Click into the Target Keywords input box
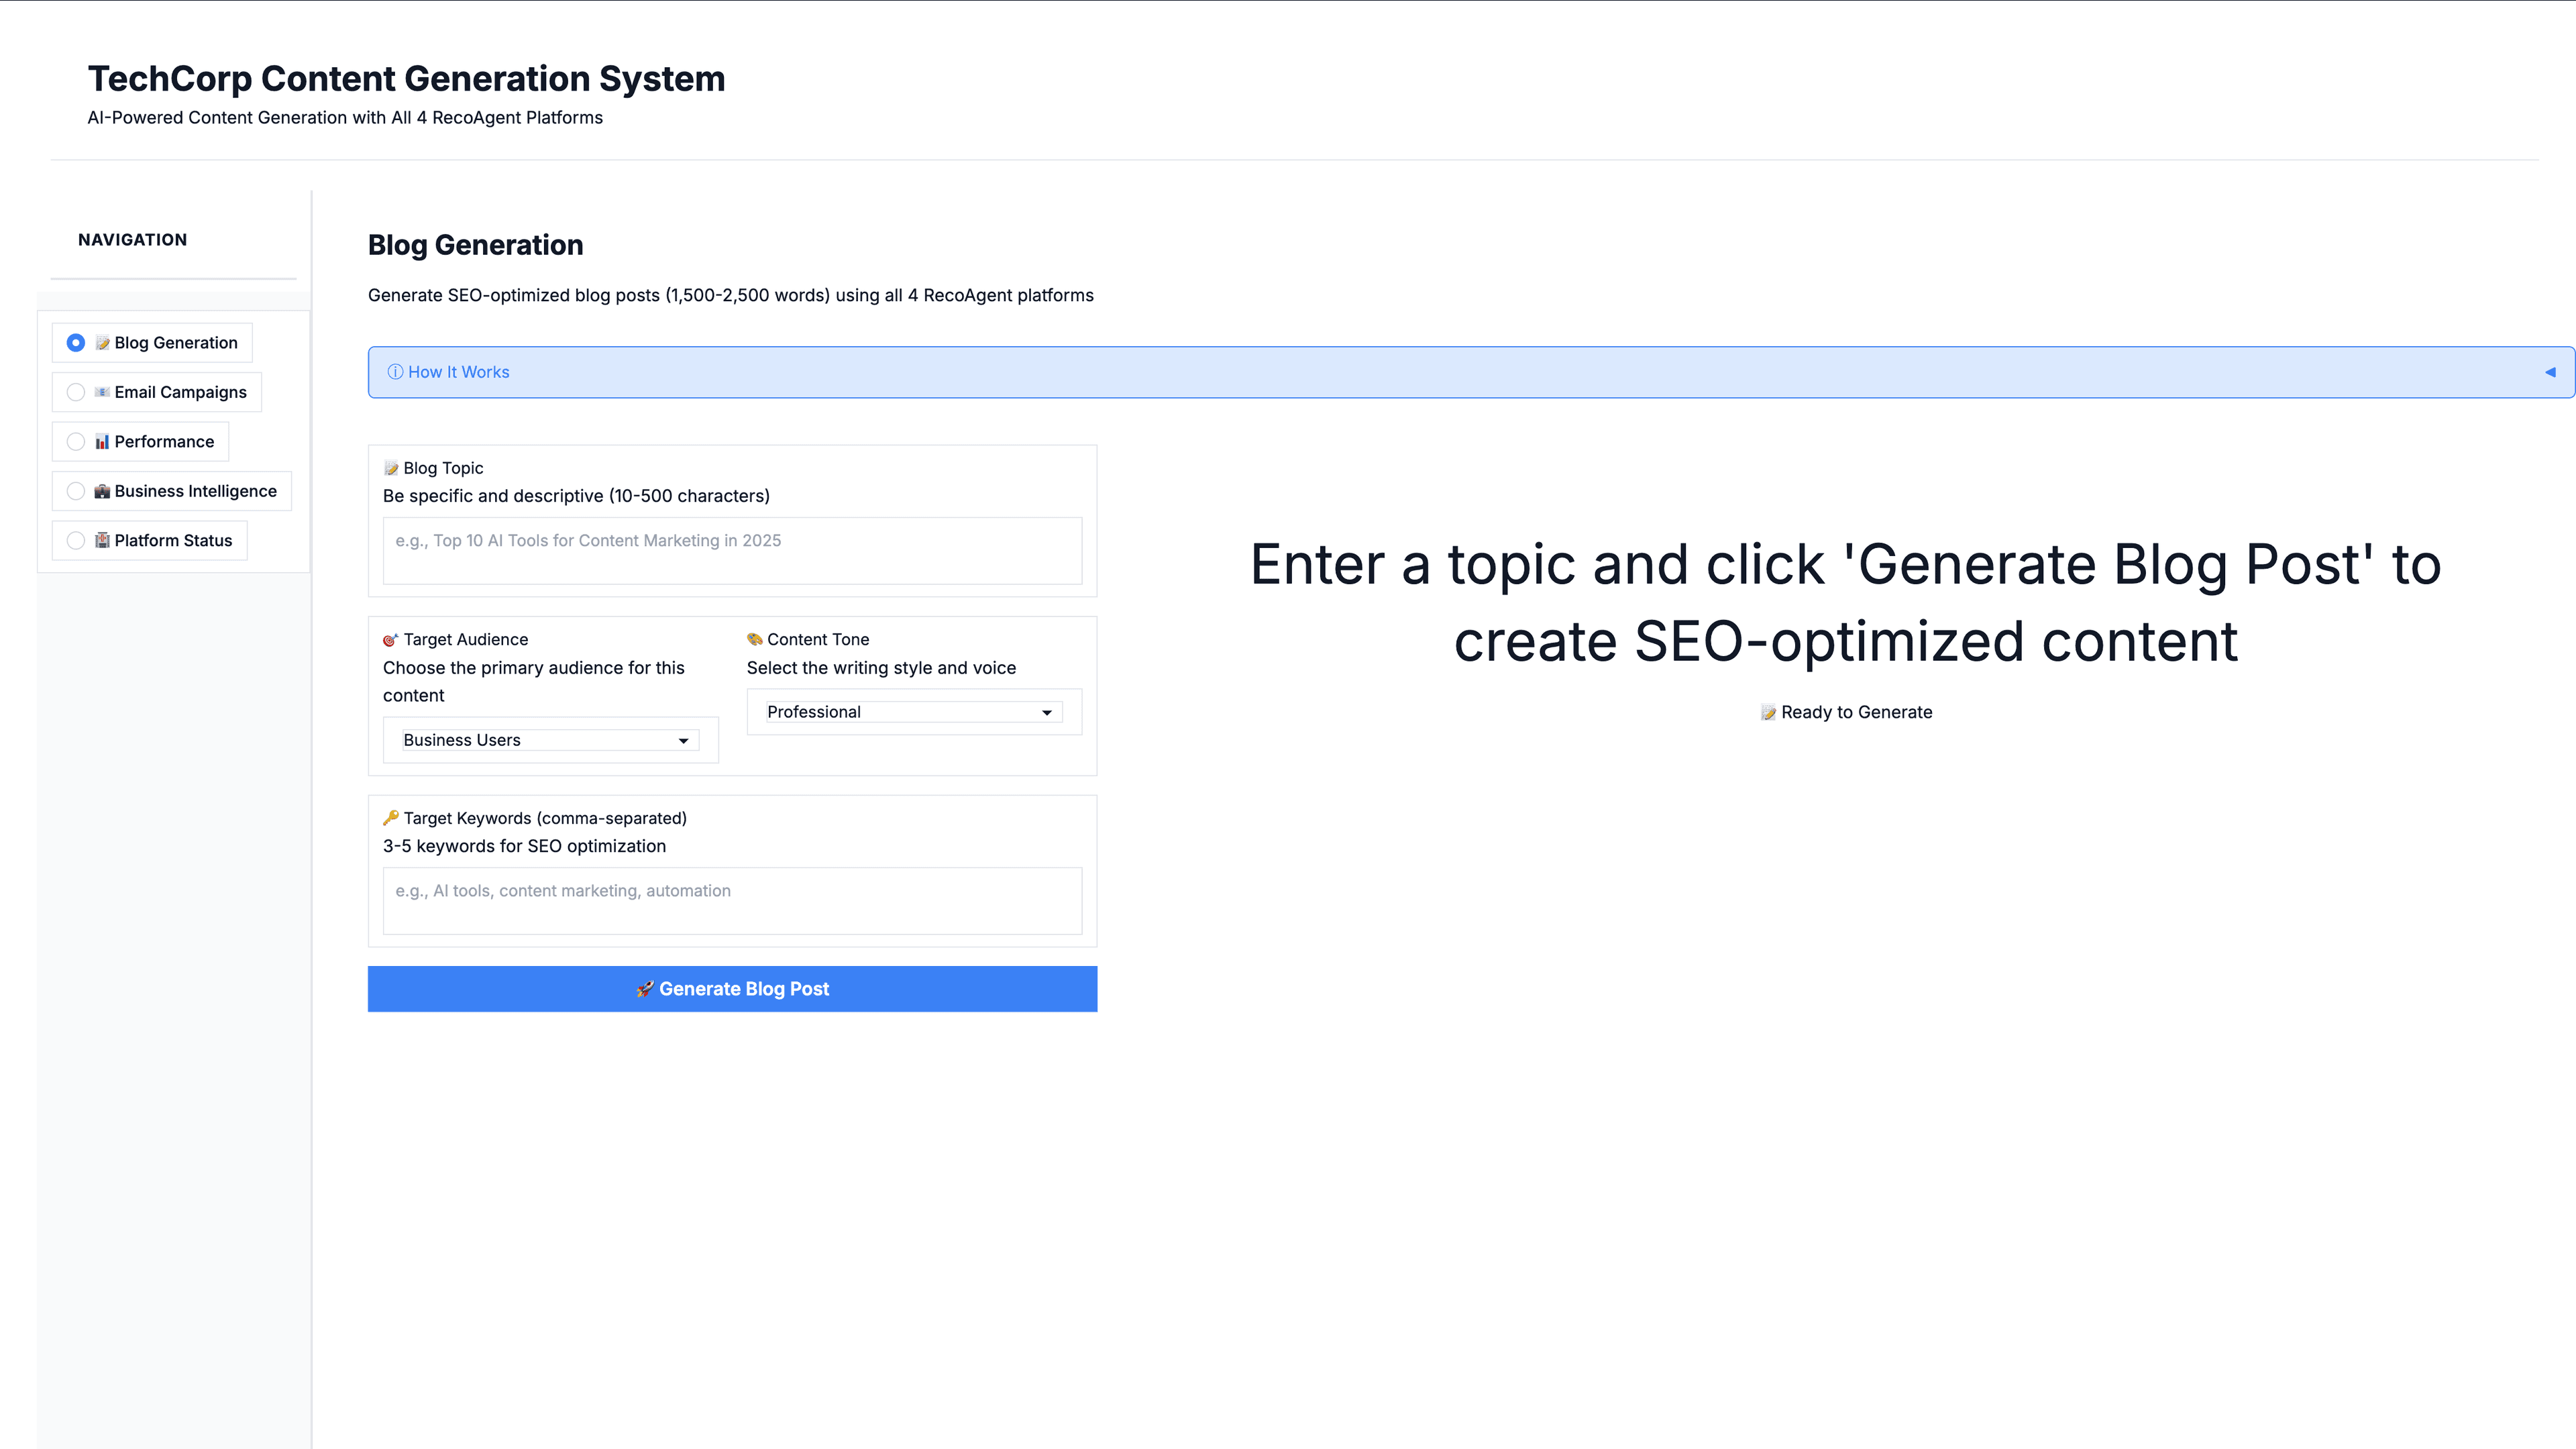This screenshot has height=1449, width=2576. point(732,900)
